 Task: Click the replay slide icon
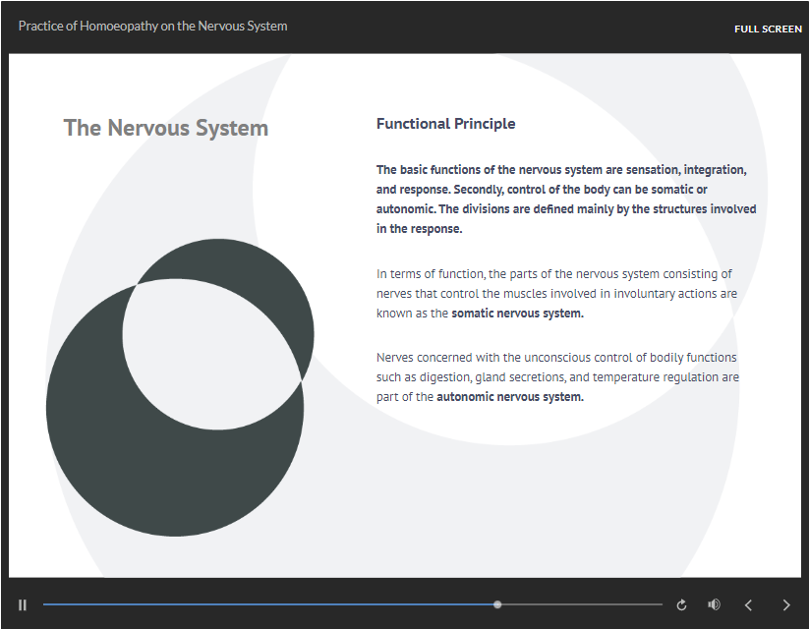pos(681,604)
